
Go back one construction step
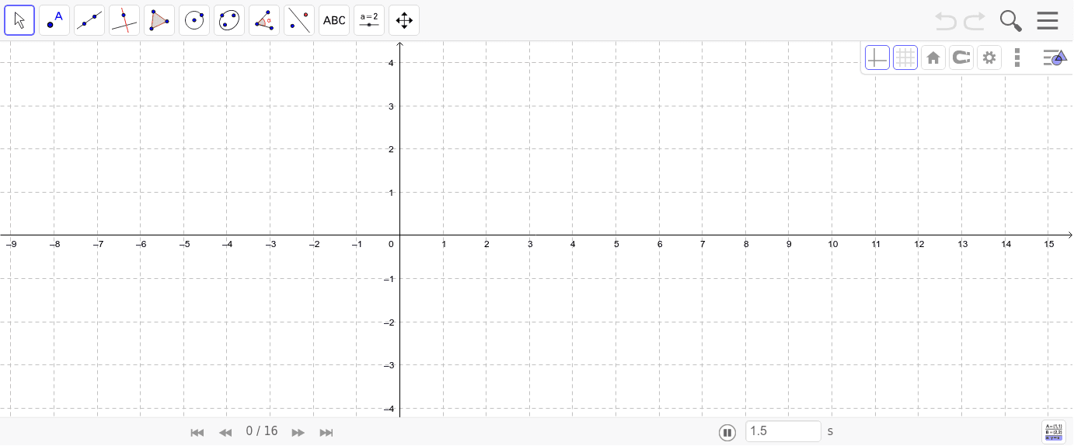point(225,433)
